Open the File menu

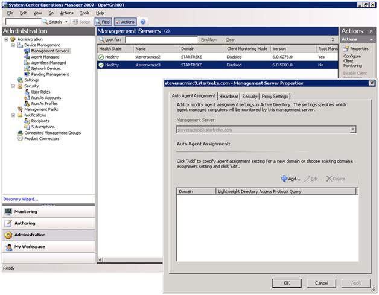click(x=10, y=13)
